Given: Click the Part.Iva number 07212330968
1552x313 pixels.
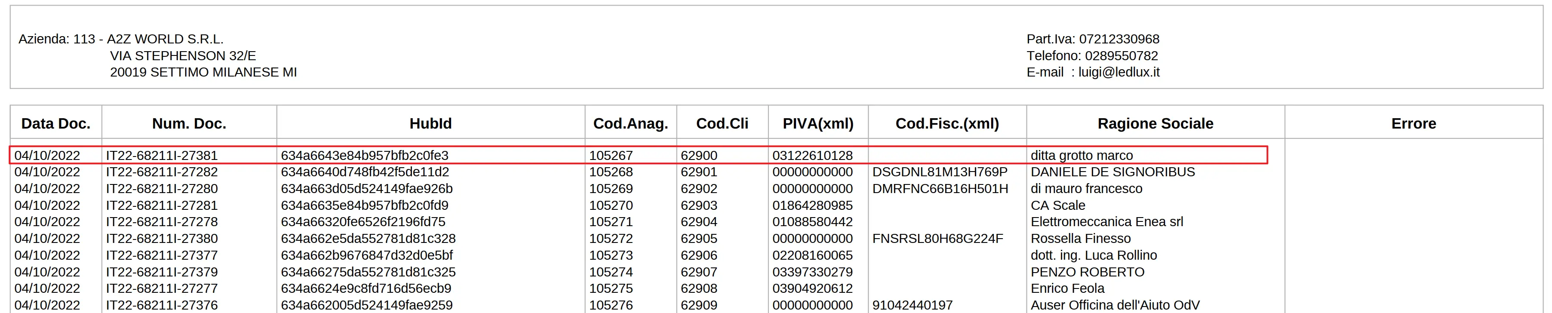Looking at the screenshot, I should (x=1119, y=39).
